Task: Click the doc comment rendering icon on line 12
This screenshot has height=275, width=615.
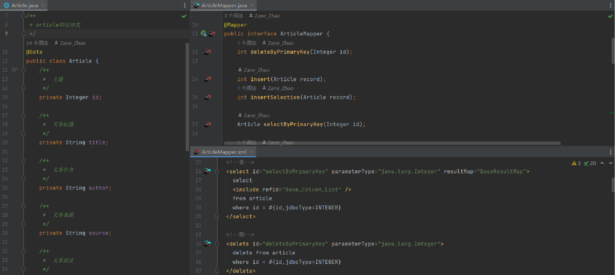Action: tap(14, 70)
